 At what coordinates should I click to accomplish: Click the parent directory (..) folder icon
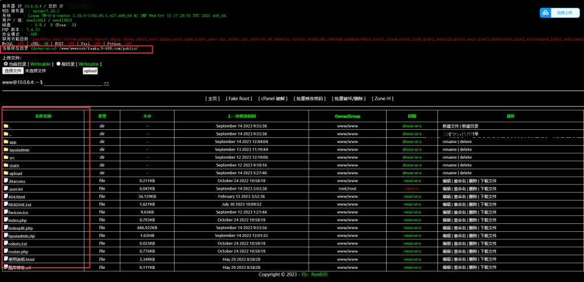click(x=6, y=134)
